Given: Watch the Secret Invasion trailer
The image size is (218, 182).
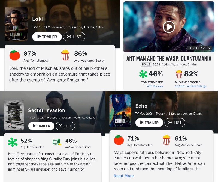Looking at the screenshot, I should pos(41,126).
